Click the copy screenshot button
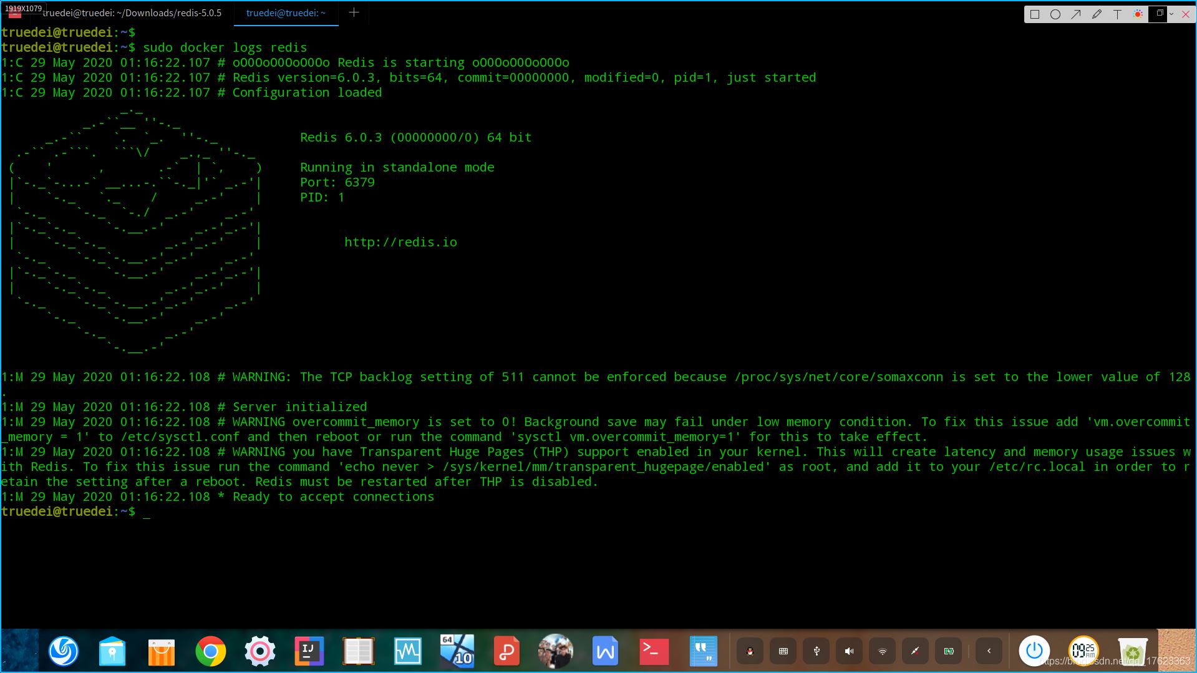This screenshot has width=1197, height=673. [x=1160, y=13]
